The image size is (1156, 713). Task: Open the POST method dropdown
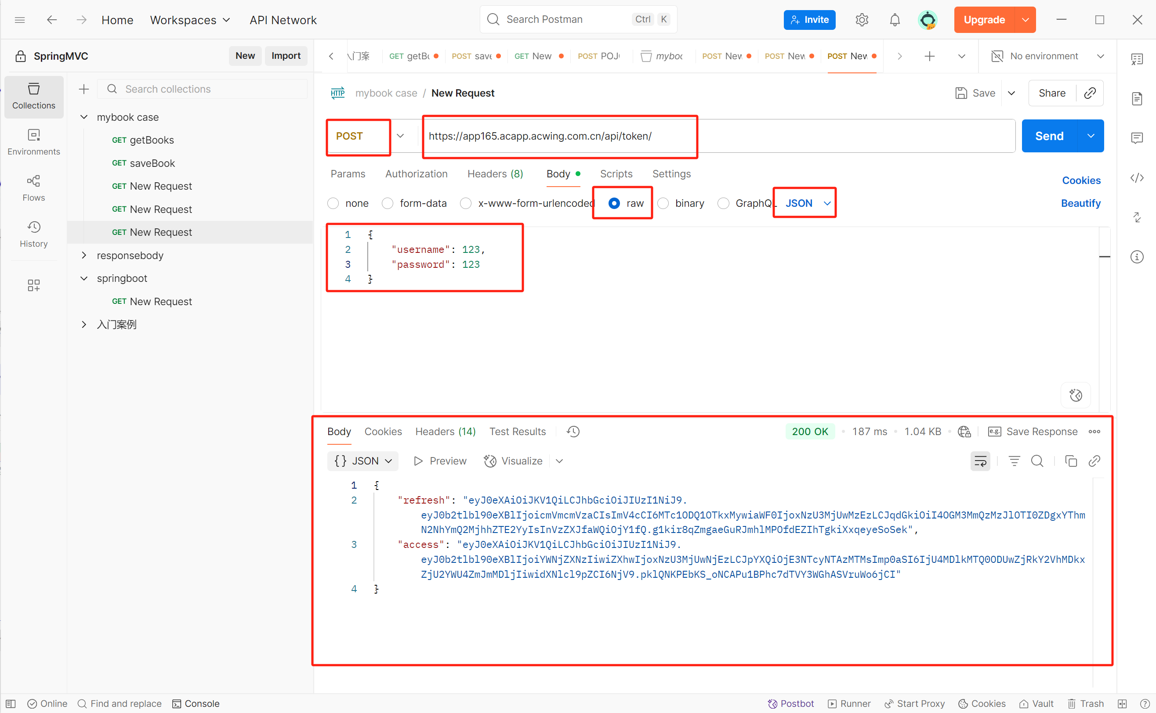pyautogui.click(x=400, y=136)
